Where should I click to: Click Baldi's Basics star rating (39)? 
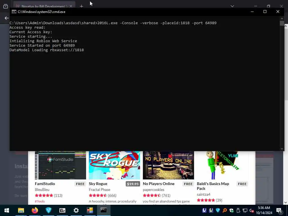coord(209,200)
